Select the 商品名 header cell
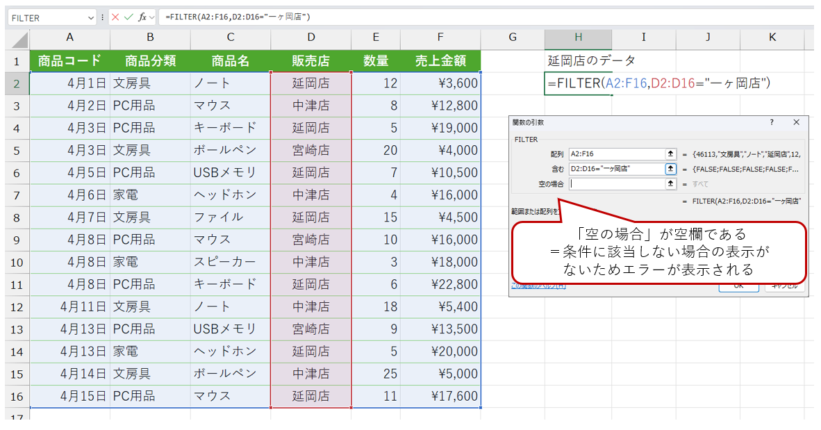Viewport: 821px width, 430px height. (231, 60)
